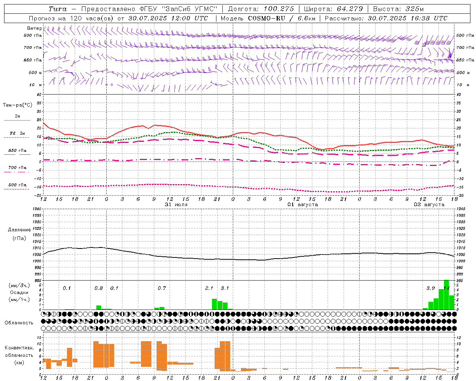Click the "850 гПа" temperature legend entry

click(17, 151)
